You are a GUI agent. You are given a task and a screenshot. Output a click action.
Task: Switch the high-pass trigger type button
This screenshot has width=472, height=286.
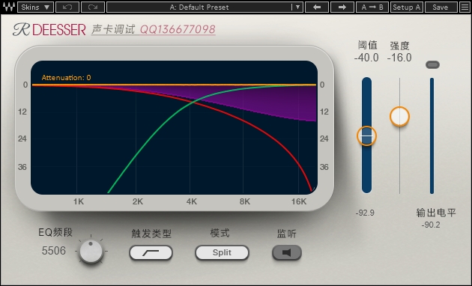[151, 252]
